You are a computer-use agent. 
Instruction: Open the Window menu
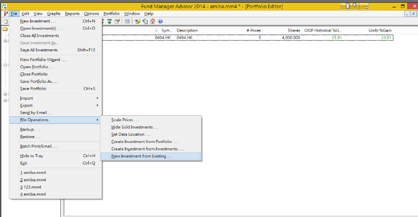132,14
